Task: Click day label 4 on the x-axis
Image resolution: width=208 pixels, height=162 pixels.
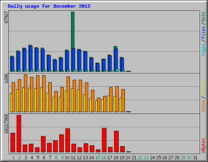Action: pos(32,158)
